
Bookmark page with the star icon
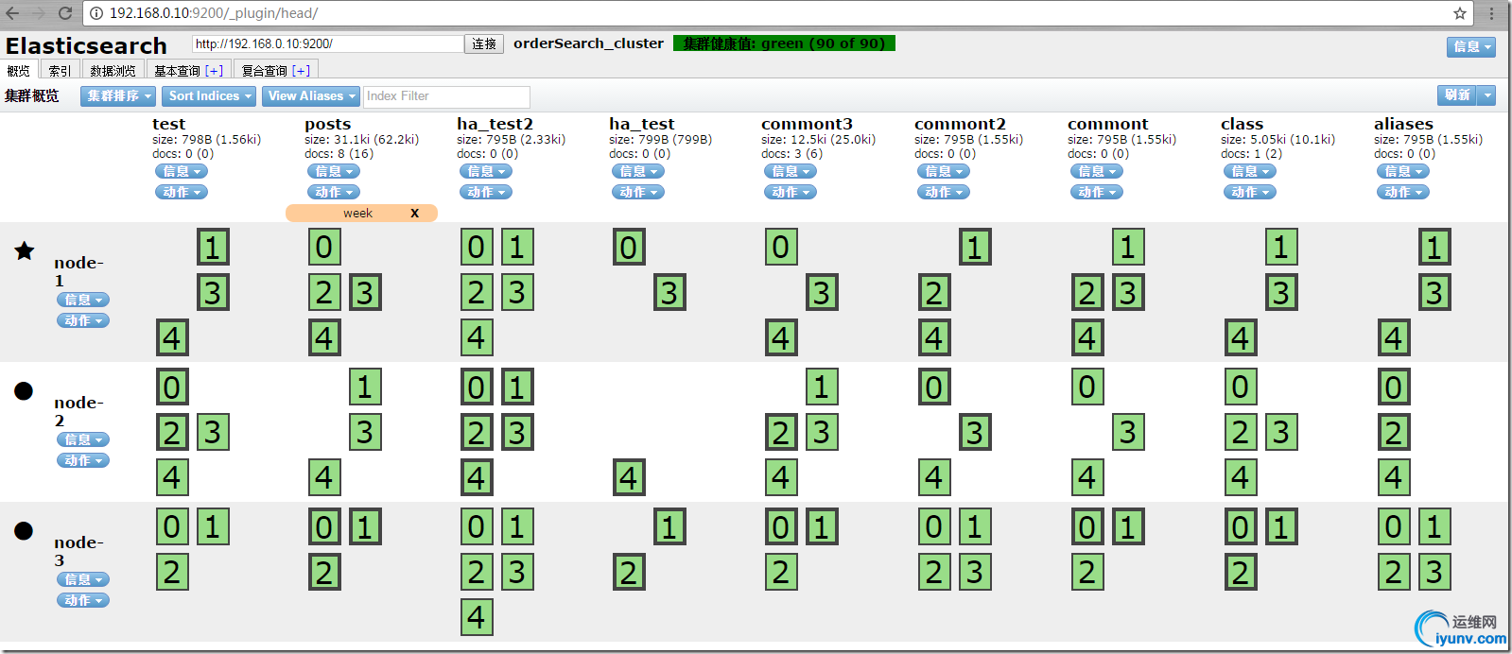pos(1460,13)
